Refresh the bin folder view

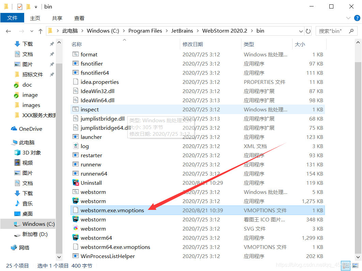tap(308, 31)
